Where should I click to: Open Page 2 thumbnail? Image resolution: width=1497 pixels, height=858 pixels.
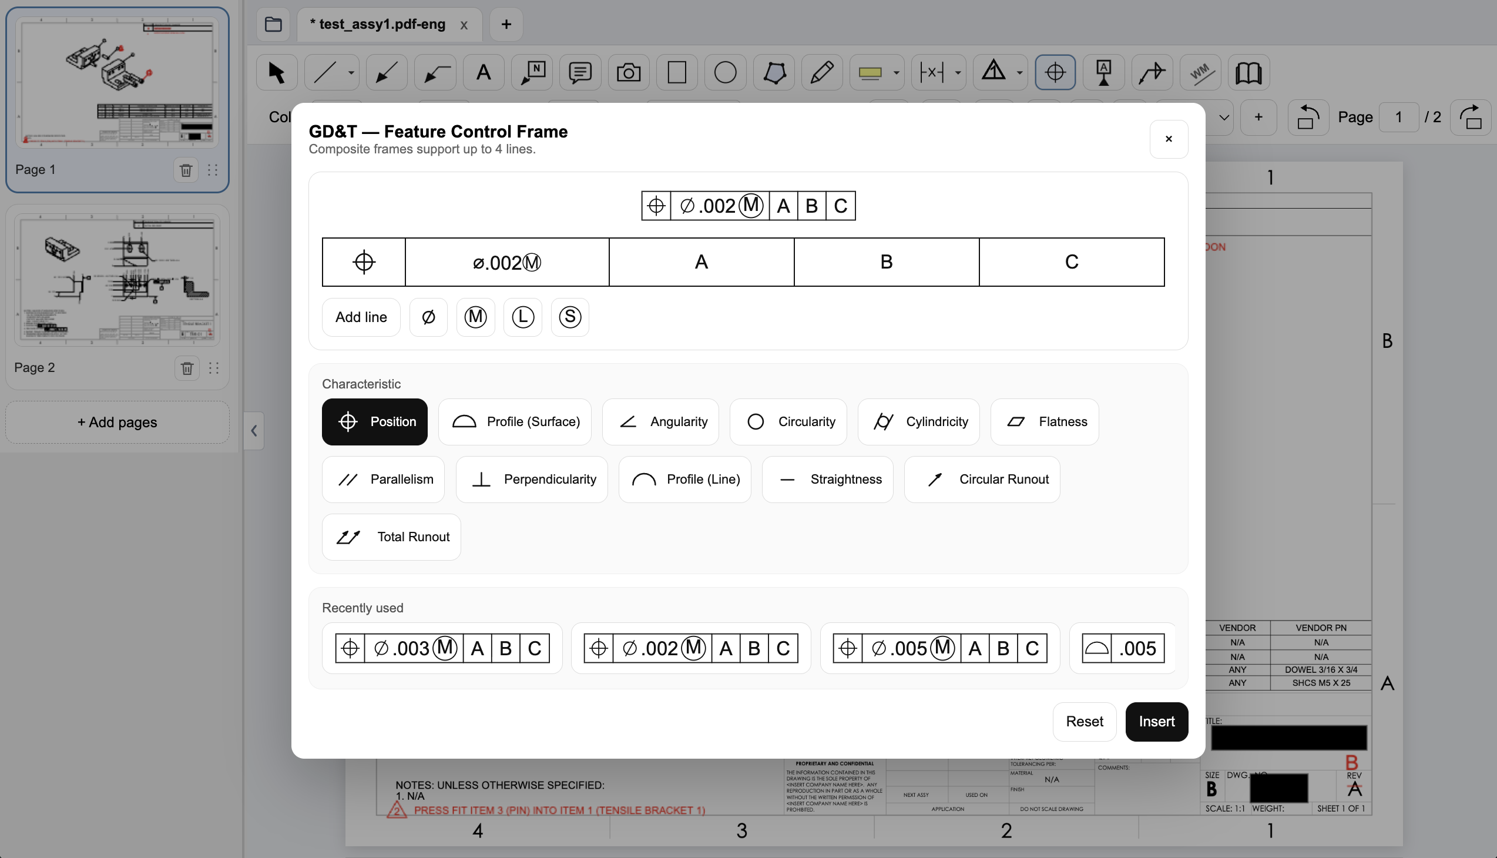pos(118,280)
